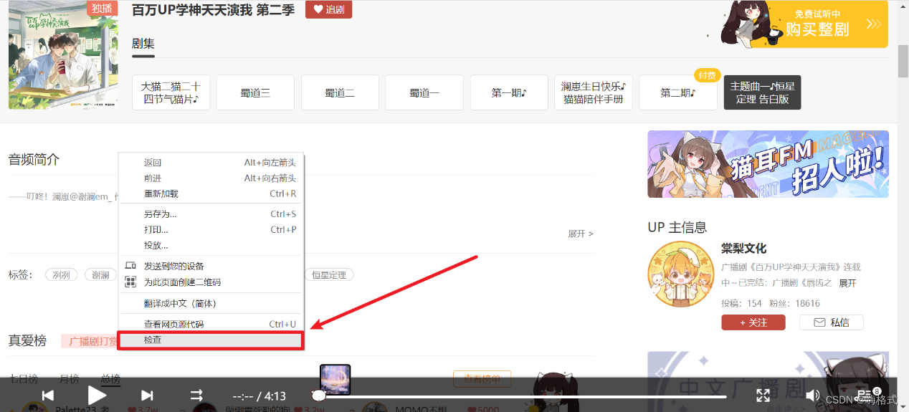Screen dimensions: 909x412
Task: Choose 返回 in the context menu
Action: pyautogui.click(x=212, y=163)
